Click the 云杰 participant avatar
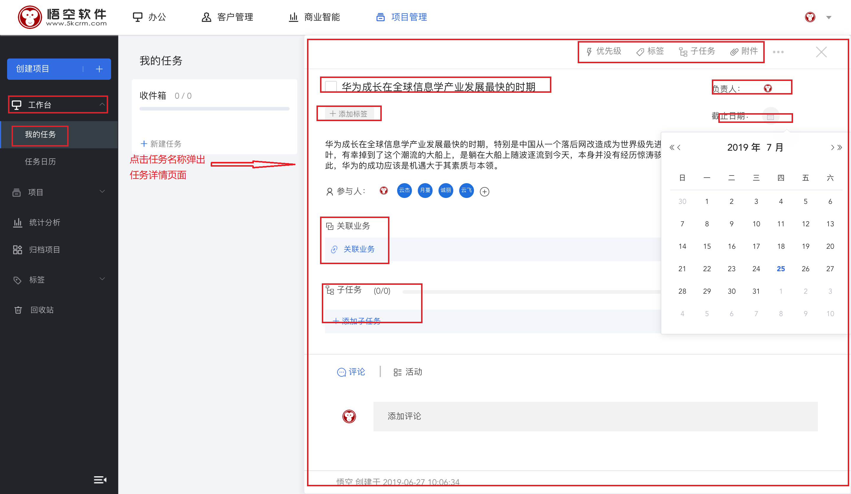Image resolution: width=851 pixels, height=494 pixels. pyautogui.click(x=404, y=191)
